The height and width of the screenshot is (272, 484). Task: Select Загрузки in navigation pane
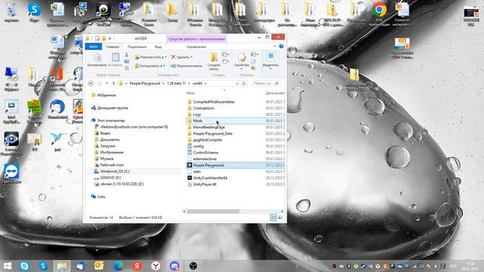pyautogui.click(x=107, y=146)
